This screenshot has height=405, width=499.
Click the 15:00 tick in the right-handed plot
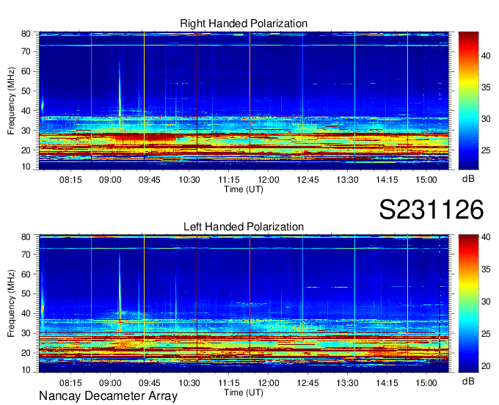[426, 180]
